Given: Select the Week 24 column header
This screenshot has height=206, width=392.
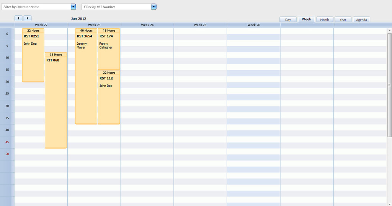Looking at the screenshot, I should [x=147, y=25].
